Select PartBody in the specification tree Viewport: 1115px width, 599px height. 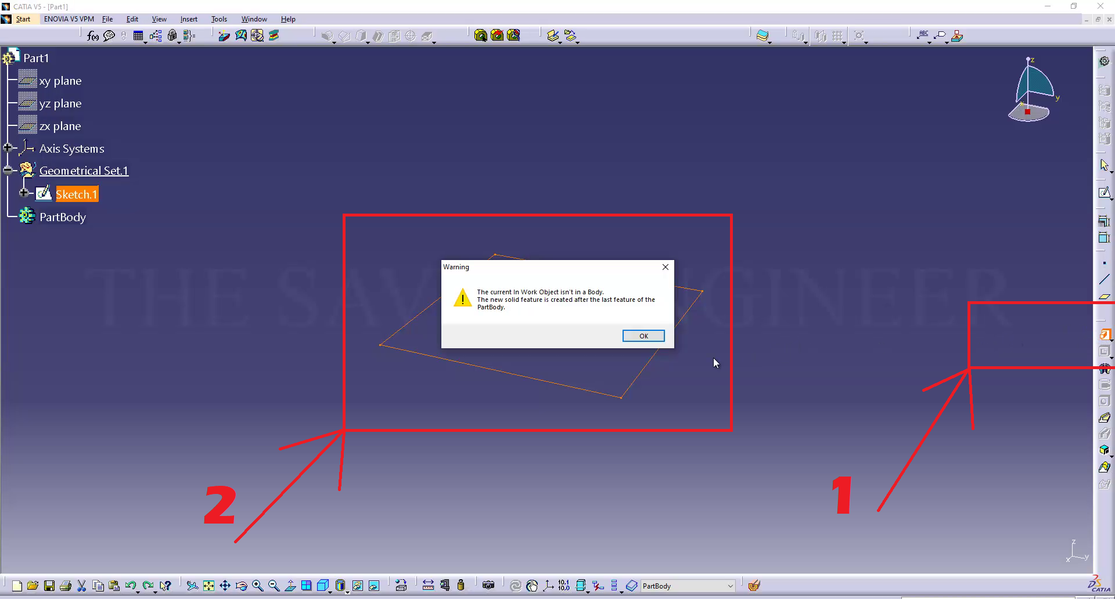(x=62, y=217)
